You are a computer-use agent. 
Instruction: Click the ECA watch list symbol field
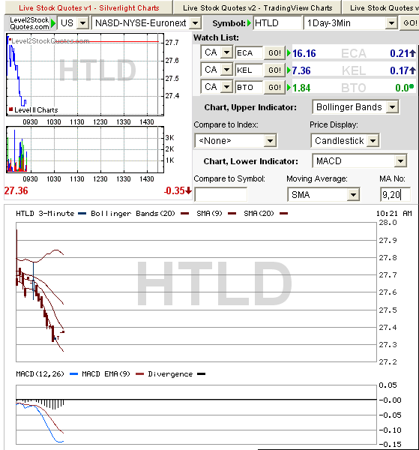pyautogui.click(x=249, y=53)
